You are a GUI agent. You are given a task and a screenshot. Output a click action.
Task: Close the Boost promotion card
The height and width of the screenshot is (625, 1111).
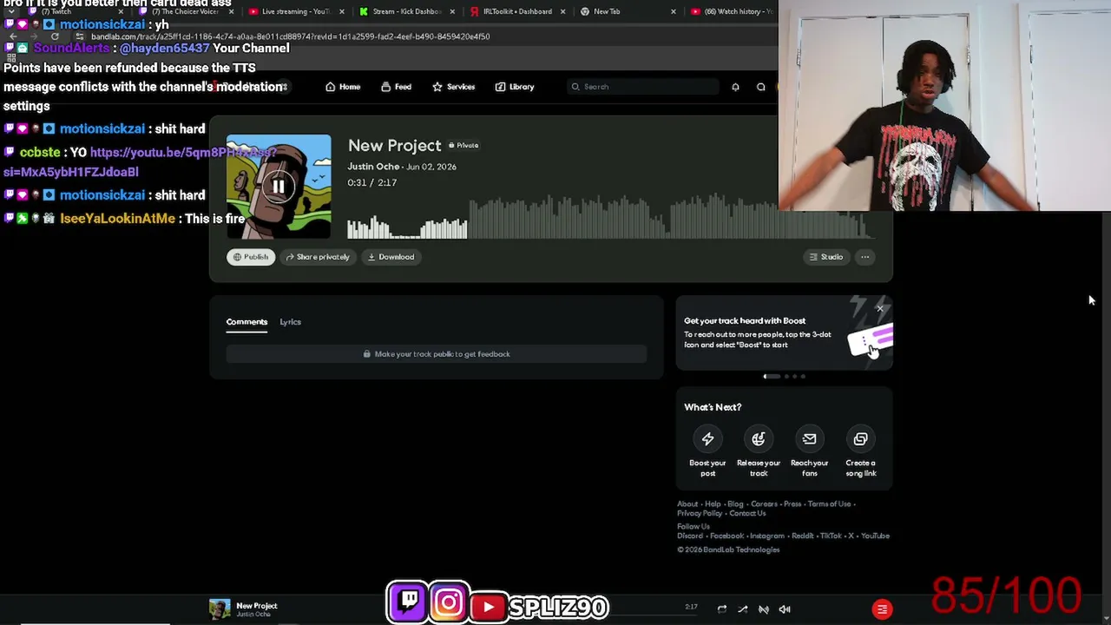click(x=879, y=308)
